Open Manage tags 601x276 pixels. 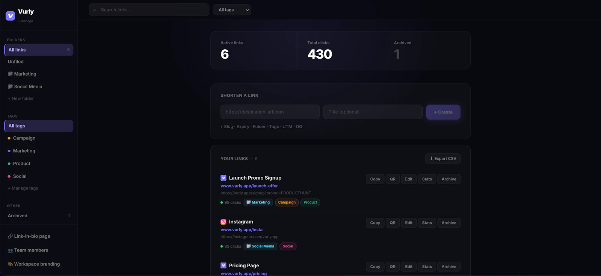[x=23, y=188]
